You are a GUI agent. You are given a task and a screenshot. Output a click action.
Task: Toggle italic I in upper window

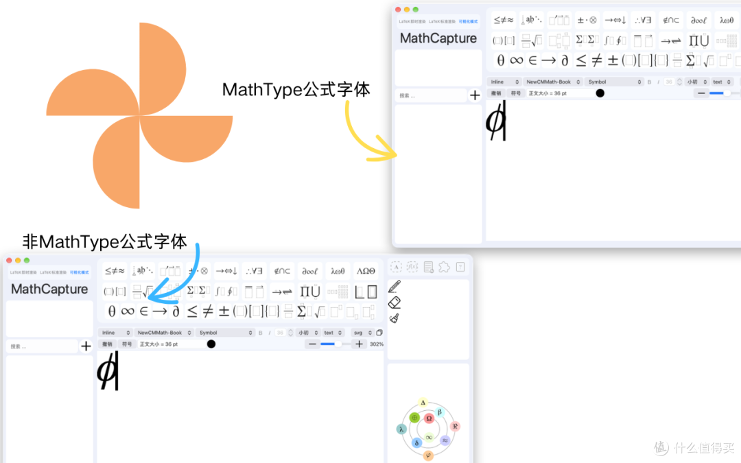pos(658,82)
